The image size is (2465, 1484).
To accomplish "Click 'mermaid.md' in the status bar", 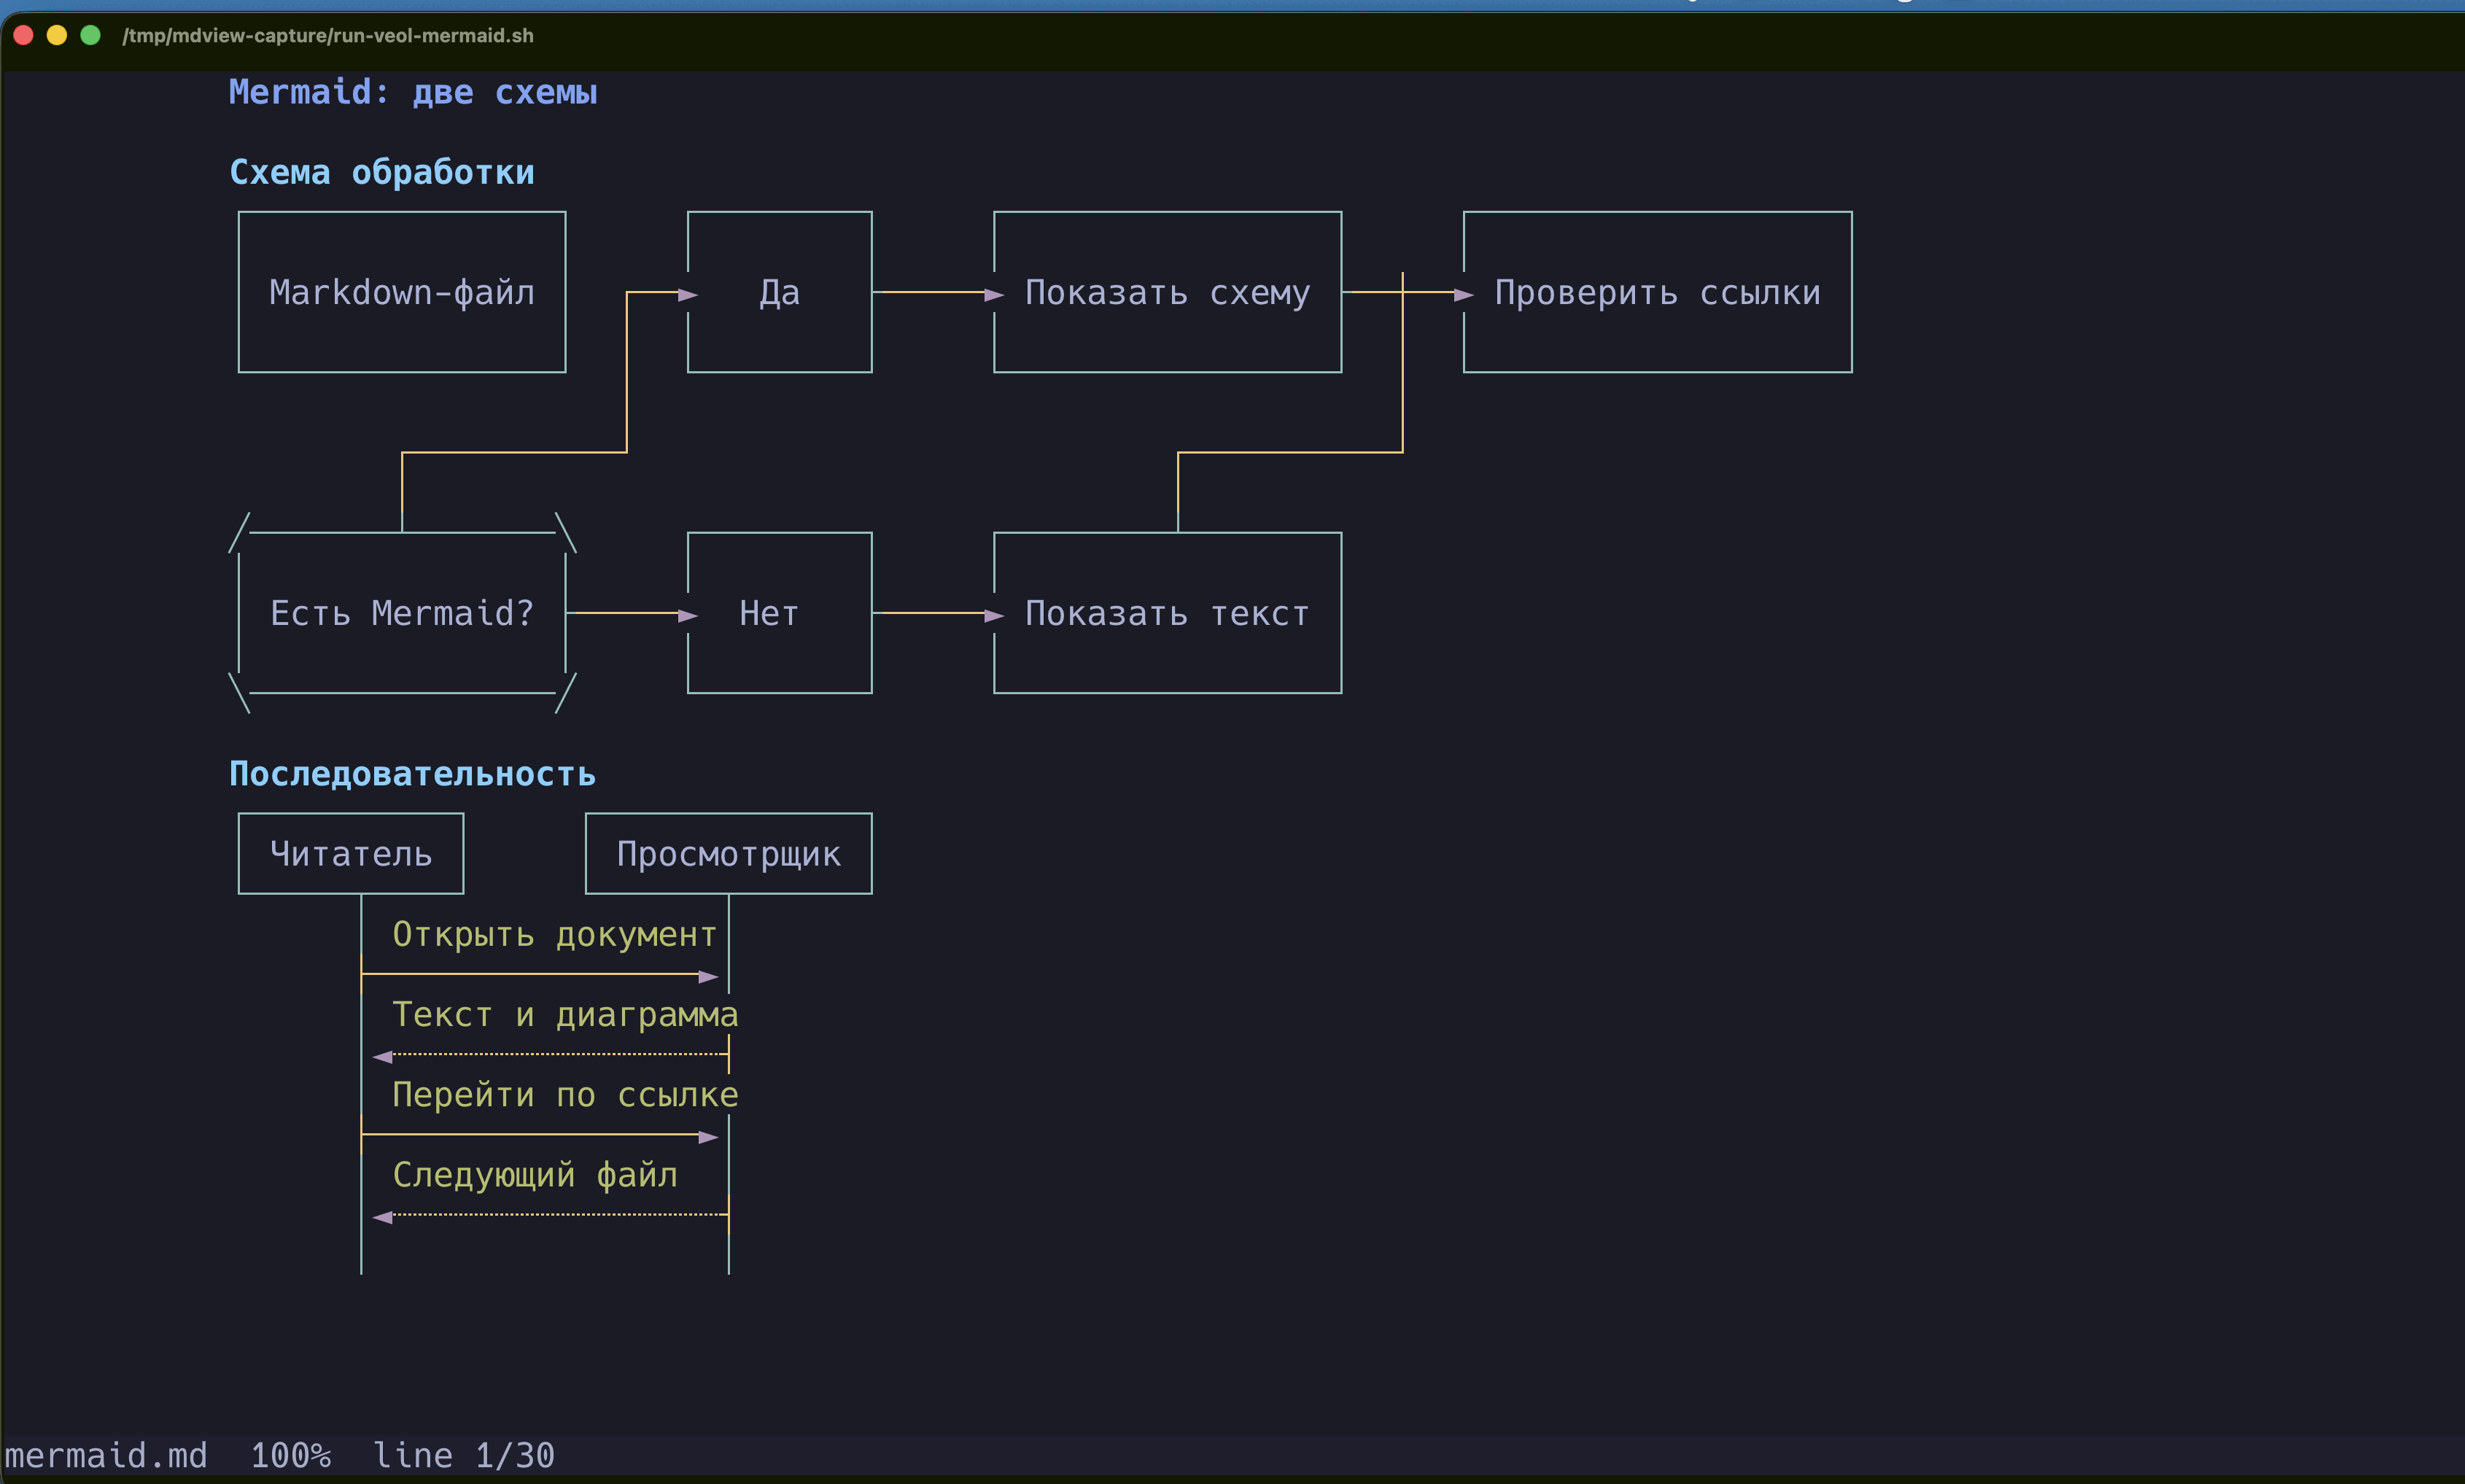I will pos(106,1455).
